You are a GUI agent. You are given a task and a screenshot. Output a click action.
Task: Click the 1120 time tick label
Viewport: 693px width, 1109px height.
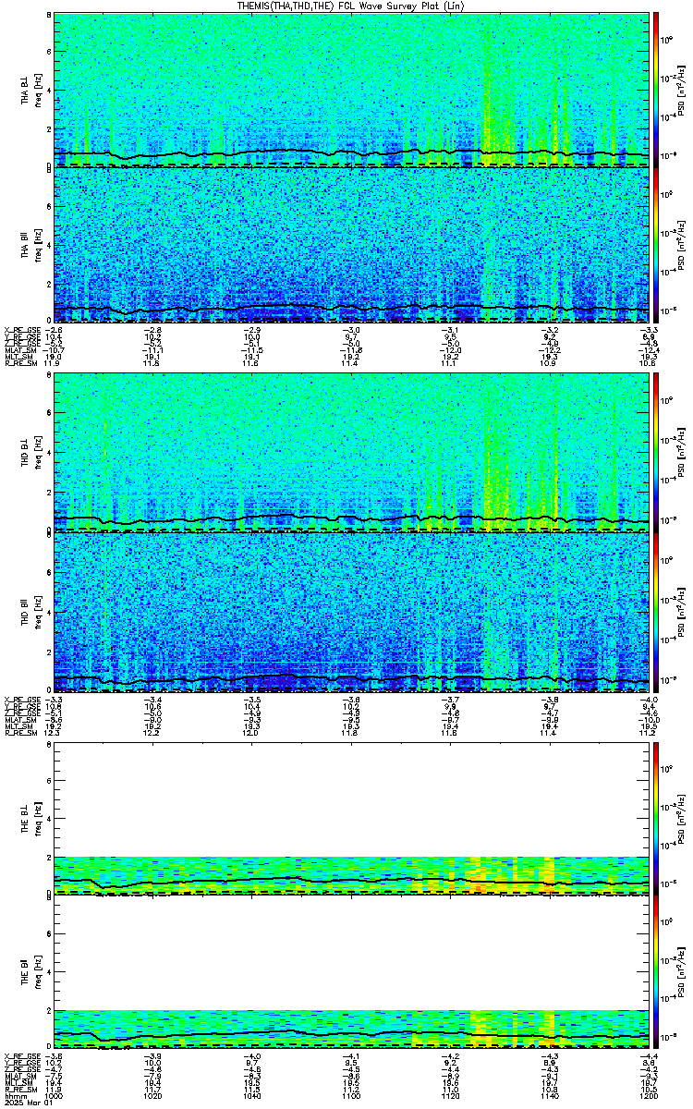[x=451, y=1096]
